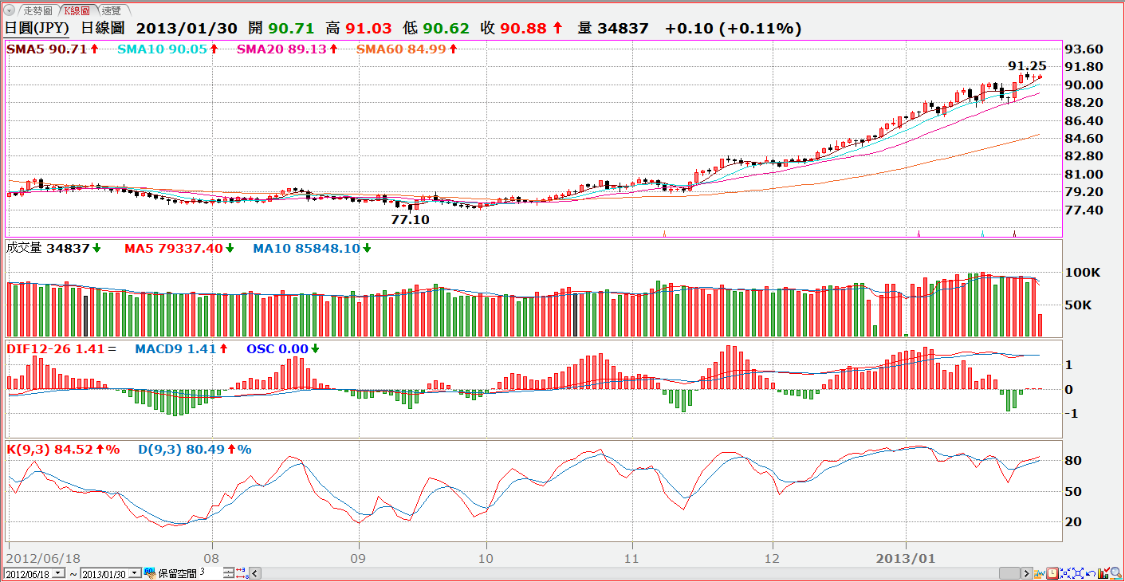Click the left scroll arrow of the chart scrollbar
The height and width of the screenshot is (582, 1125).
pyautogui.click(x=255, y=573)
